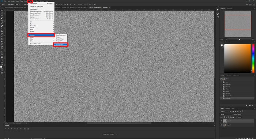Select the Desaturate history state
The height and width of the screenshot is (139, 256).
point(237,98)
